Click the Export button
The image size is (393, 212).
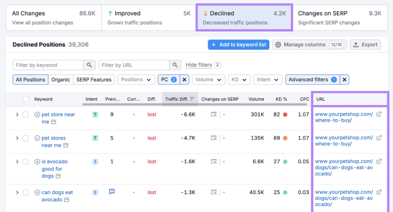(x=365, y=45)
